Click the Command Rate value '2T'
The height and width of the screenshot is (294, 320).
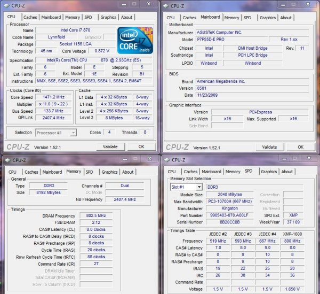click(96, 264)
